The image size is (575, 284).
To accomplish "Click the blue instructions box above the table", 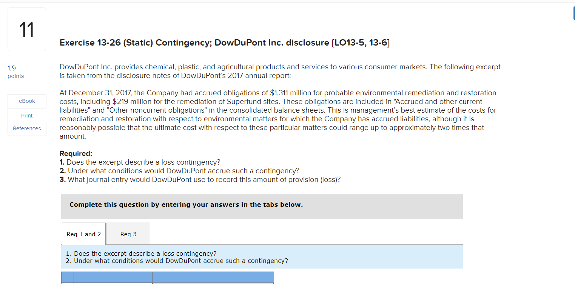I will click(x=262, y=257).
